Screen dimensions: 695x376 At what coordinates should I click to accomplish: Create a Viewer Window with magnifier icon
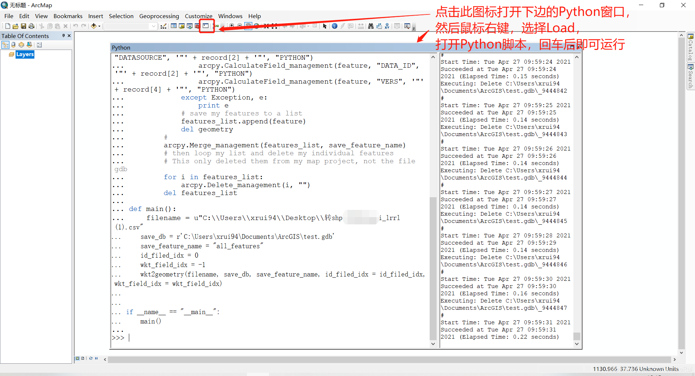407,26
